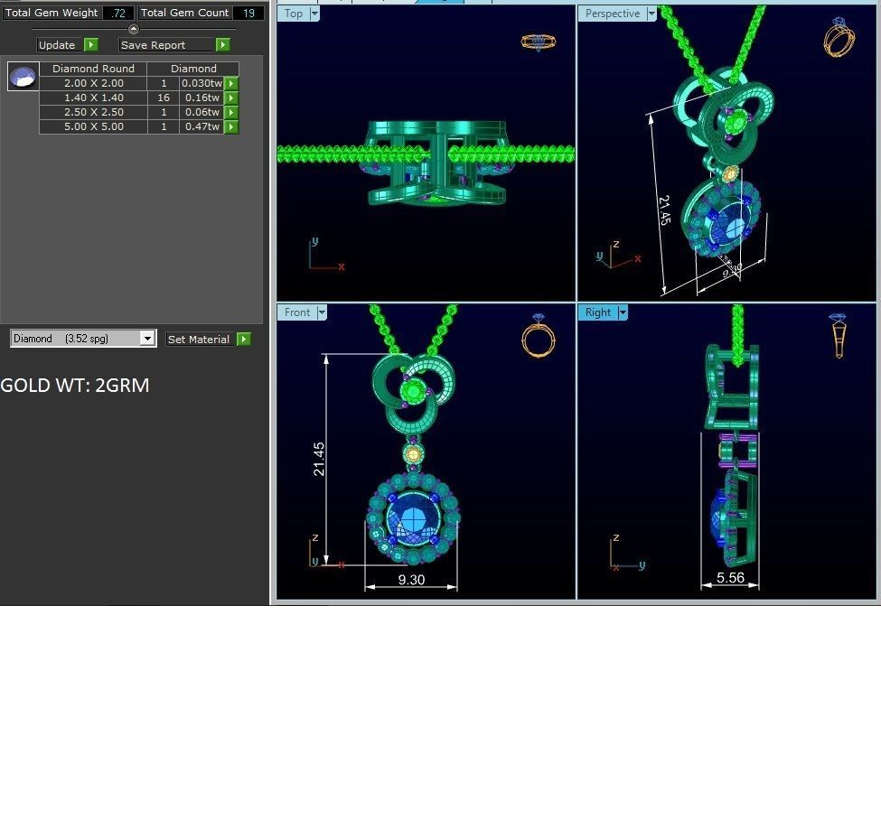Open the Perspective viewport menu arrow
The height and width of the screenshot is (829, 881).
[651, 14]
